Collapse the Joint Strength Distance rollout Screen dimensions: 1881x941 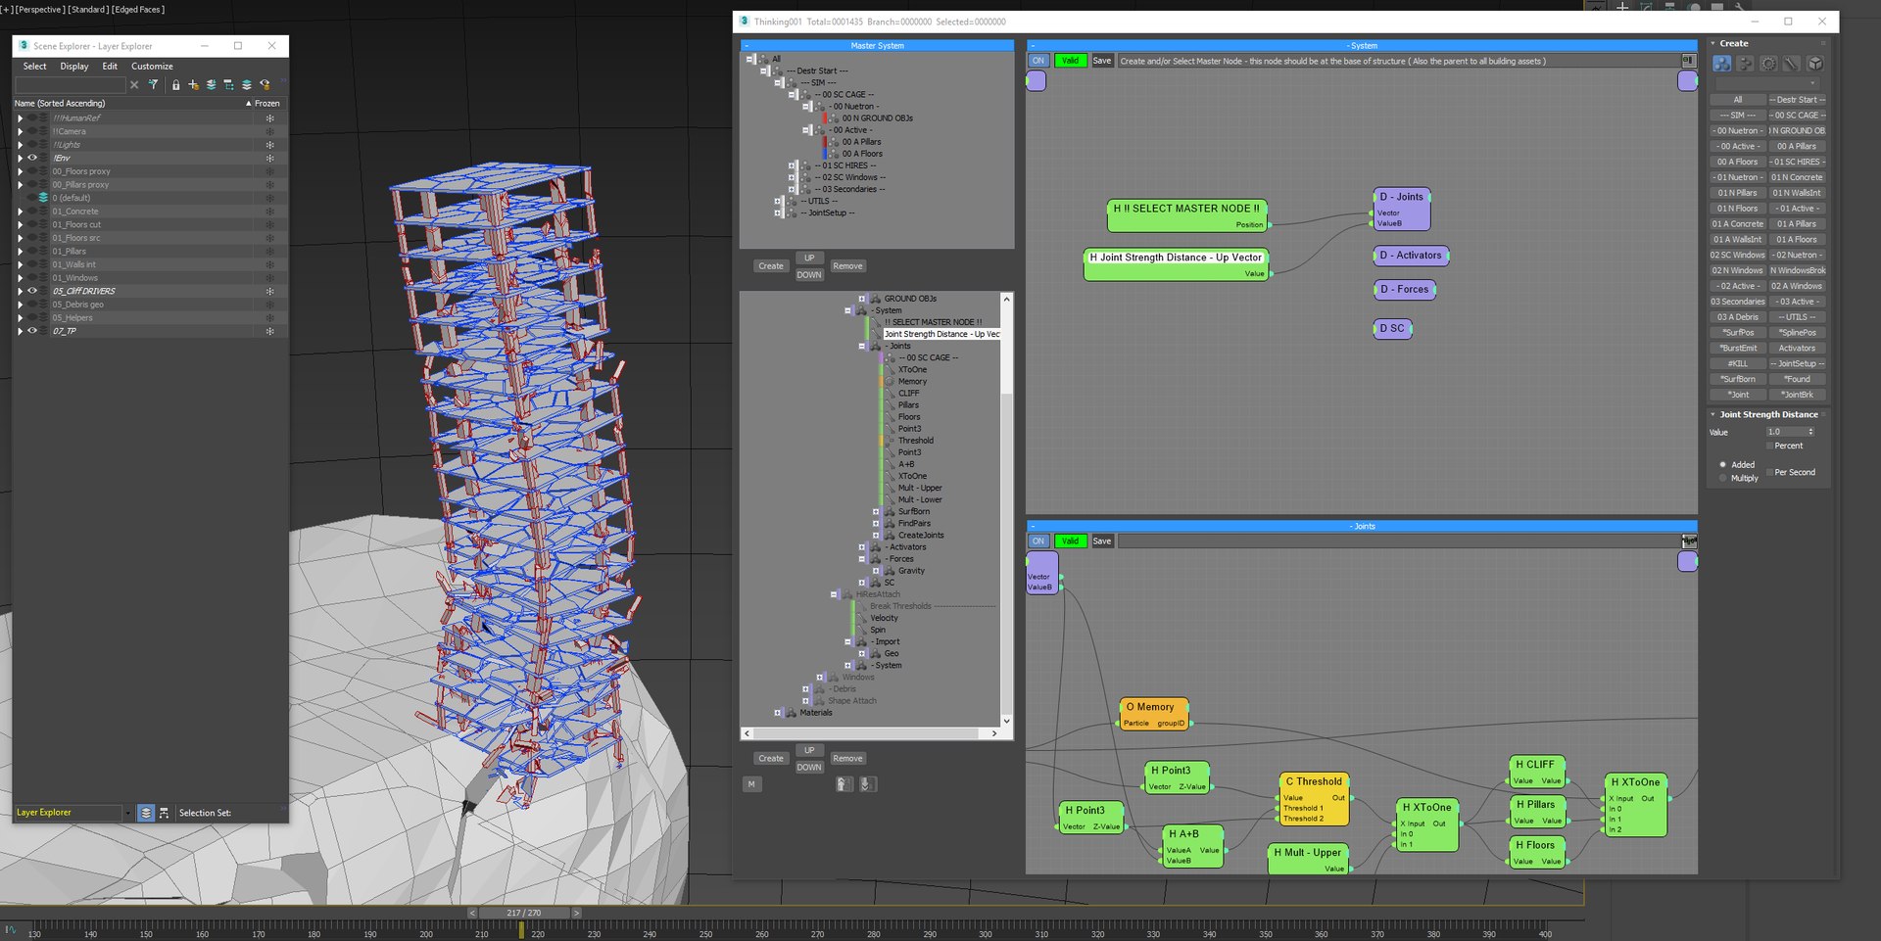click(1769, 414)
